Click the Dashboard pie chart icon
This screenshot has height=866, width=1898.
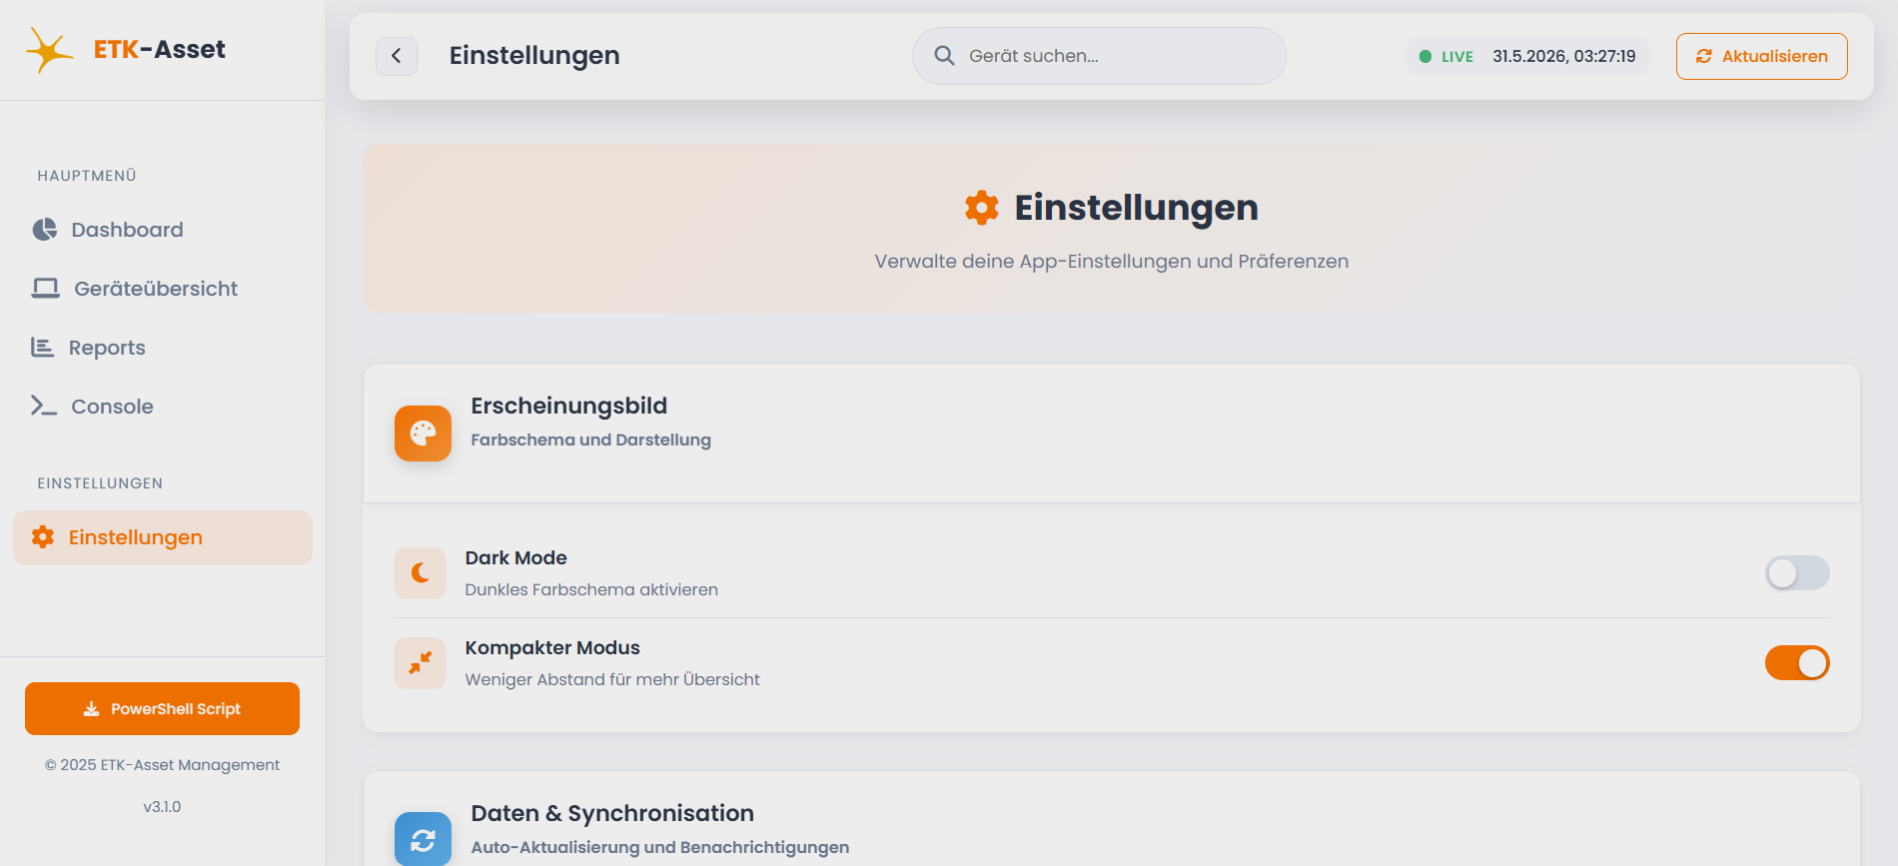[x=44, y=230]
